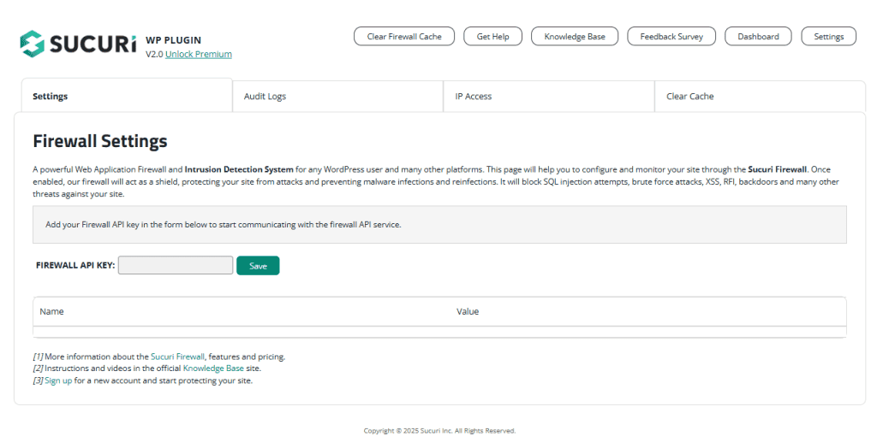Click the FIREWALL API KEY label

pos(75,265)
